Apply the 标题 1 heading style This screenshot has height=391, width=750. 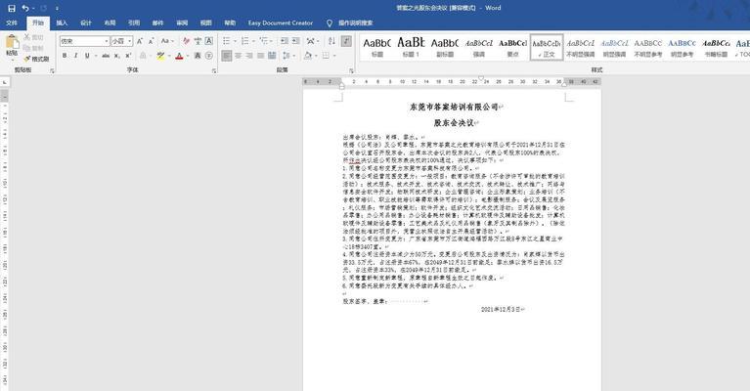(x=411, y=47)
